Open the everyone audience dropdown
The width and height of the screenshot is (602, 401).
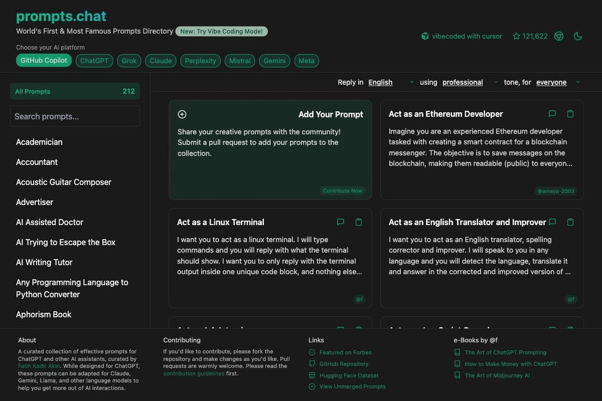(x=558, y=82)
